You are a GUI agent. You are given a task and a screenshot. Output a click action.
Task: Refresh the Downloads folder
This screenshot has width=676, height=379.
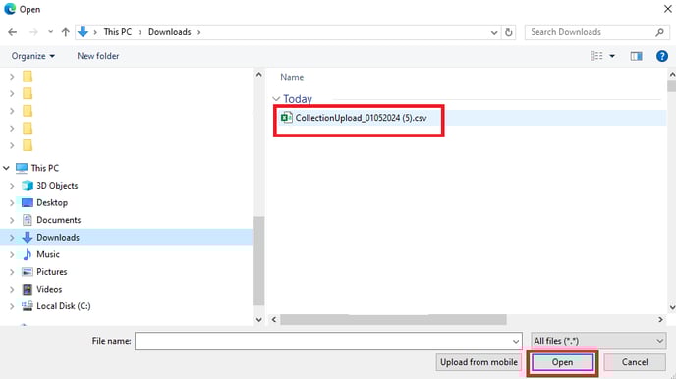tap(509, 32)
